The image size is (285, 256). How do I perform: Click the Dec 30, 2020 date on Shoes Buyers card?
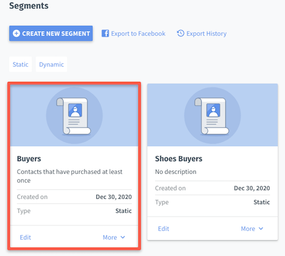pyautogui.click(x=252, y=188)
